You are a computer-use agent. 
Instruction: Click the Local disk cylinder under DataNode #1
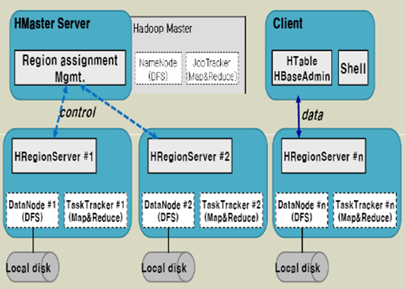click(33, 267)
